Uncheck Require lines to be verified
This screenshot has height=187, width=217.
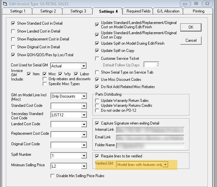(97, 156)
